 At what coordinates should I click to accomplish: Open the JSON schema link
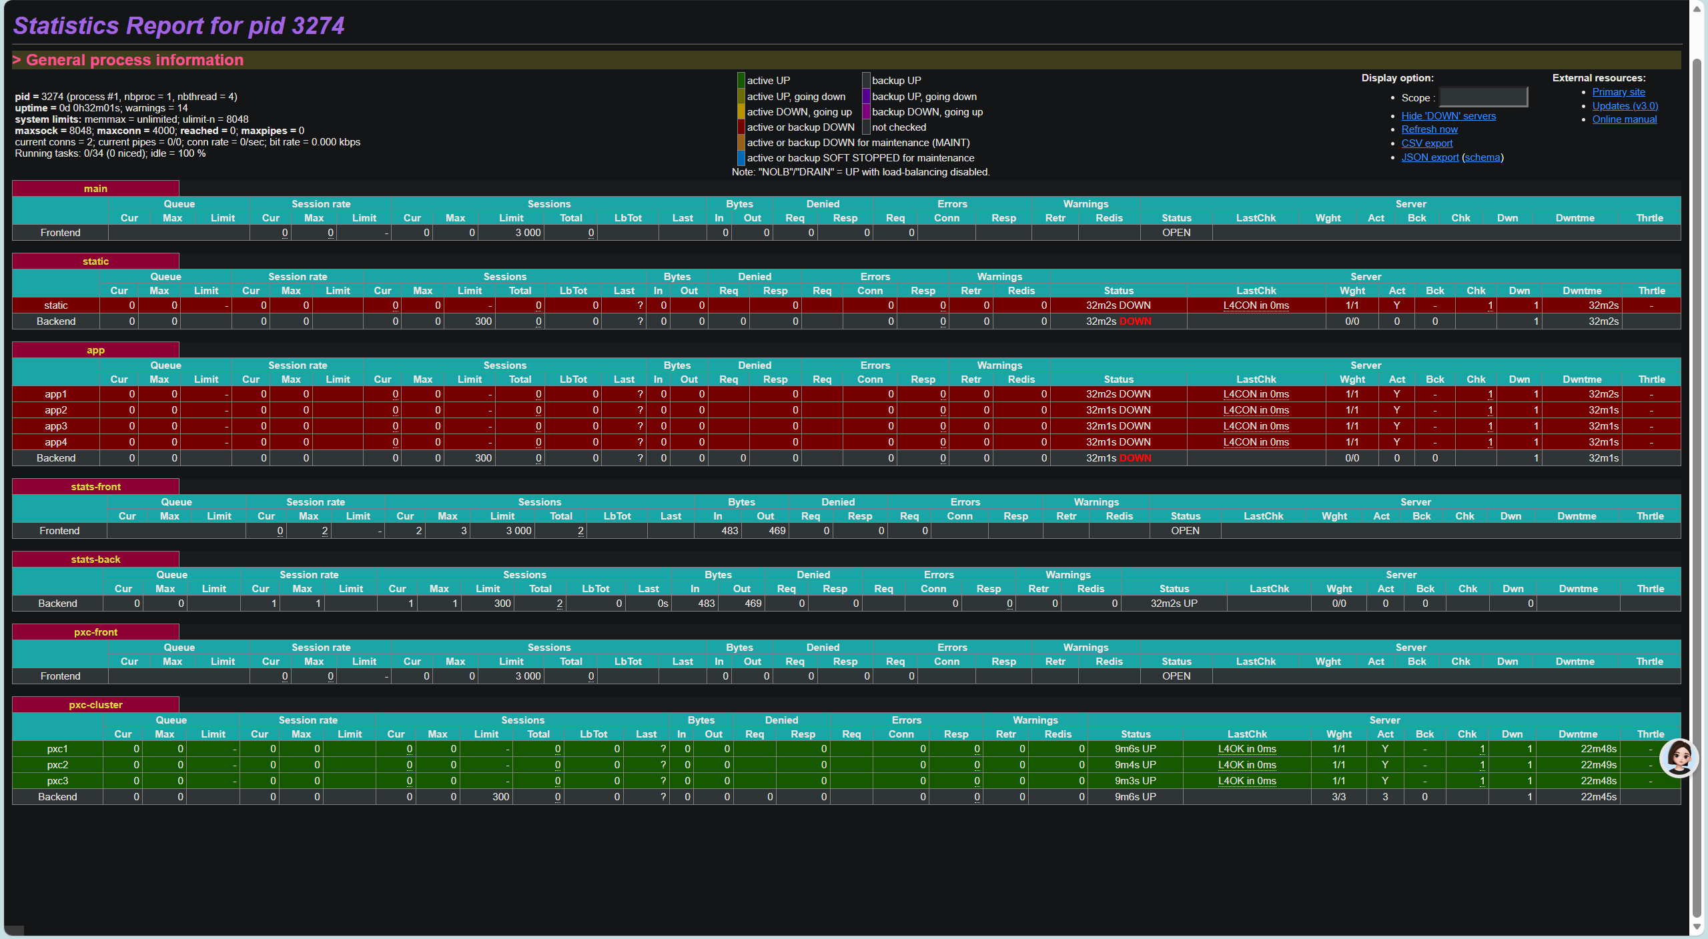[1482, 157]
